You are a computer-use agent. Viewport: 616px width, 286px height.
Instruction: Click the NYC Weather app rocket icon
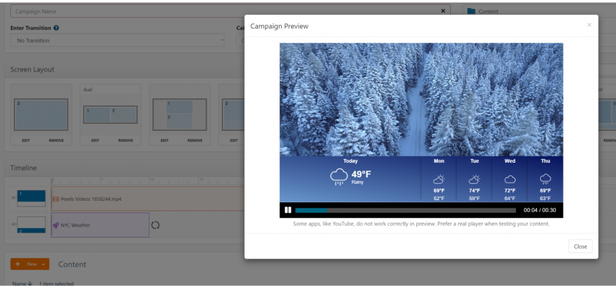coord(56,225)
